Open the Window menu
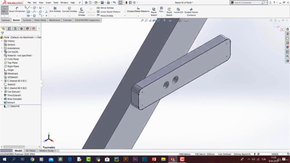The height and width of the screenshot is (163, 290). point(64,3)
